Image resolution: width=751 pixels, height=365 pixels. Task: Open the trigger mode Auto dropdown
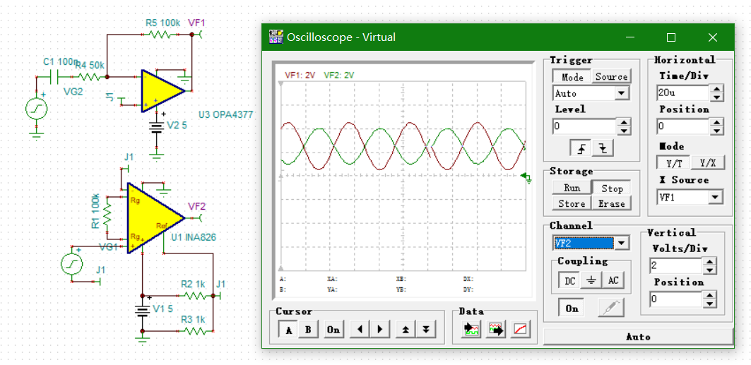[621, 92]
